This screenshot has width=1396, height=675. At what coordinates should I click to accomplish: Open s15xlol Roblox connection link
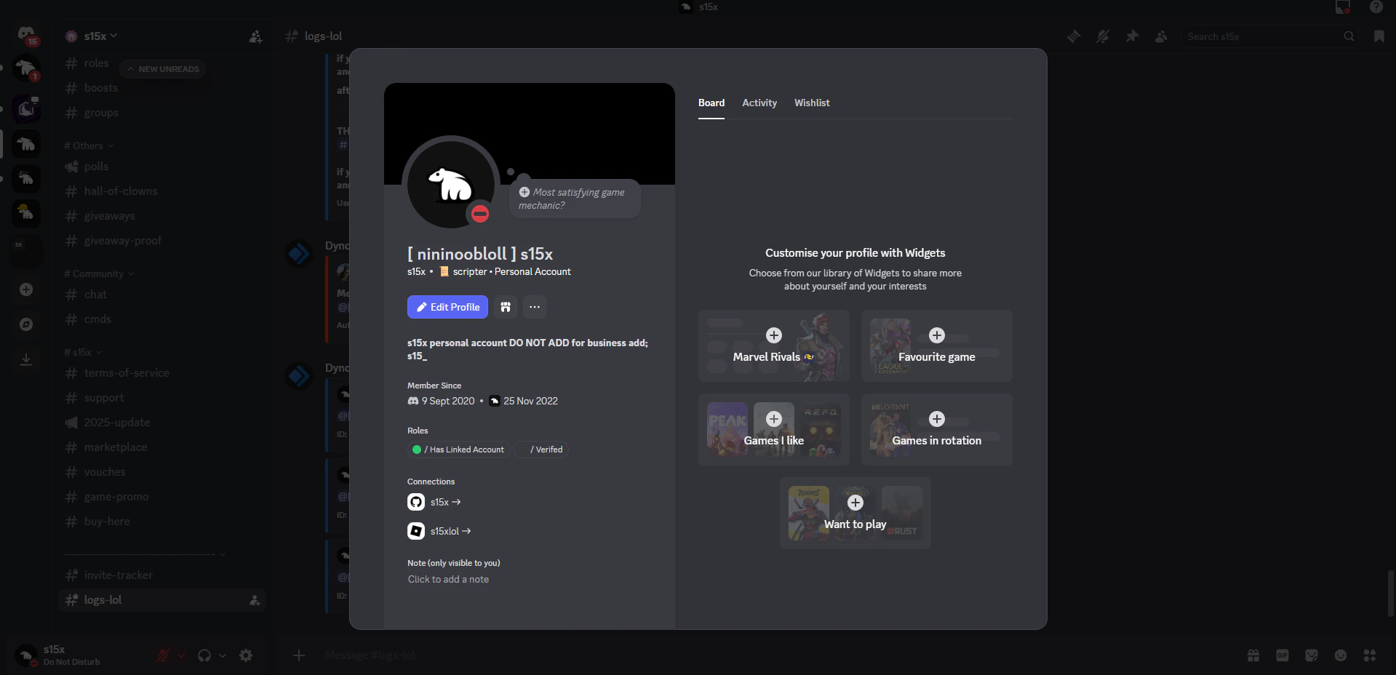coord(450,531)
